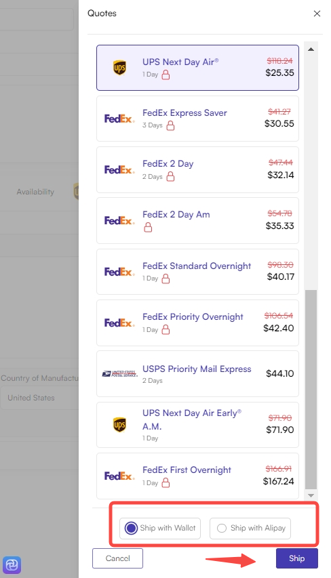331x578 pixels.
Task: Click the lock icon on FedEx First Overnight
Action: 166,482
